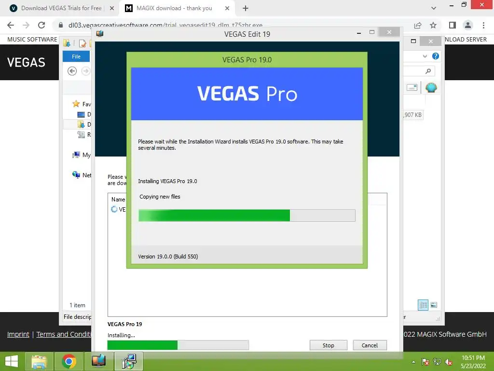Toggle Chrome side panel
Screen dimensions: 494x371
coord(453,25)
